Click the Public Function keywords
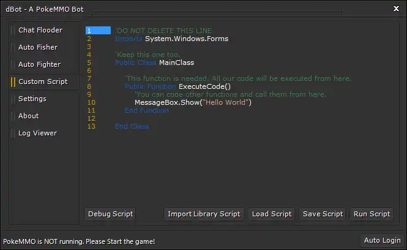Screen dimensions: 407x250 [x=151, y=86]
